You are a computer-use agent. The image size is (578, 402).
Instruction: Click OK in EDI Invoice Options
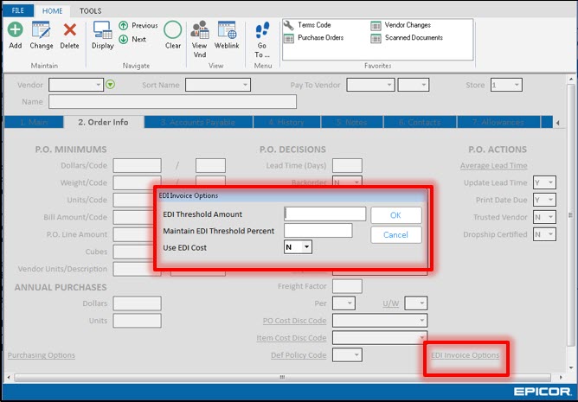pyautogui.click(x=395, y=215)
